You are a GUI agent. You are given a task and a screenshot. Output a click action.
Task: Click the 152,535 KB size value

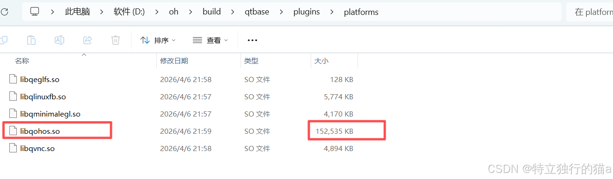(x=334, y=131)
